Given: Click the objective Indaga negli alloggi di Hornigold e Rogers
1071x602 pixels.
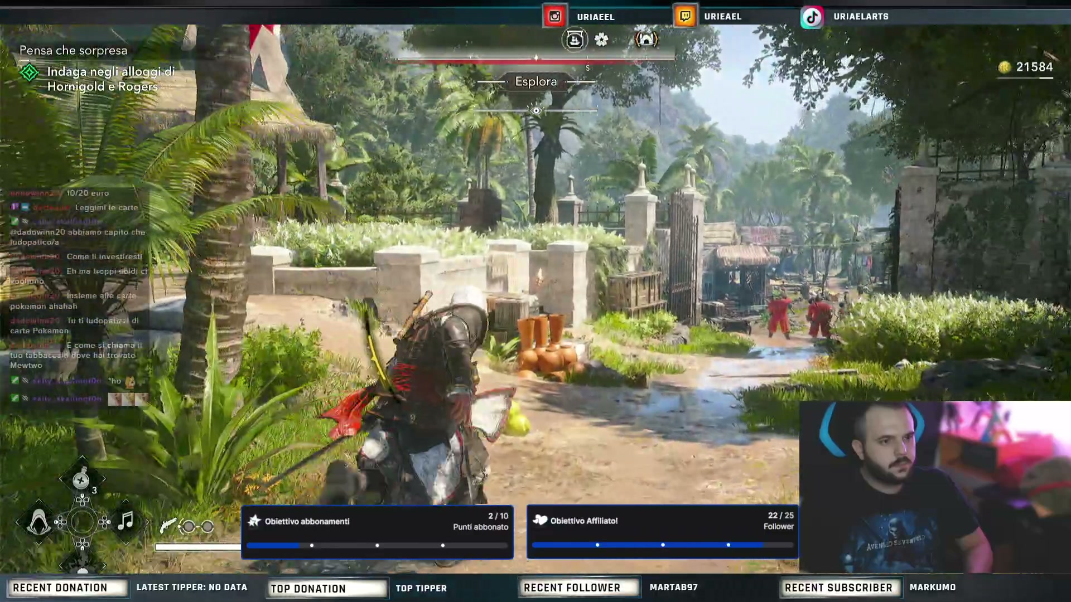Looking at the screenshot, I should (x=111, y=79).
